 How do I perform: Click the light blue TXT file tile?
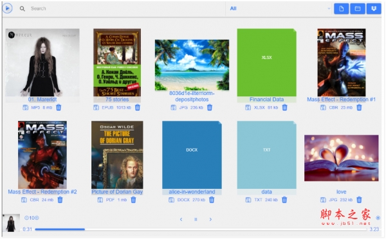pyautogui.click(x=266, y=155)
